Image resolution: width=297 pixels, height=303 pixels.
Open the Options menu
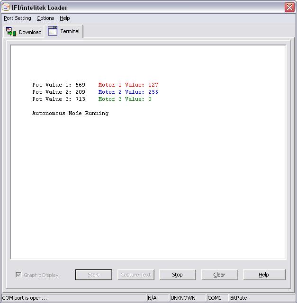(x=45, y=18)
